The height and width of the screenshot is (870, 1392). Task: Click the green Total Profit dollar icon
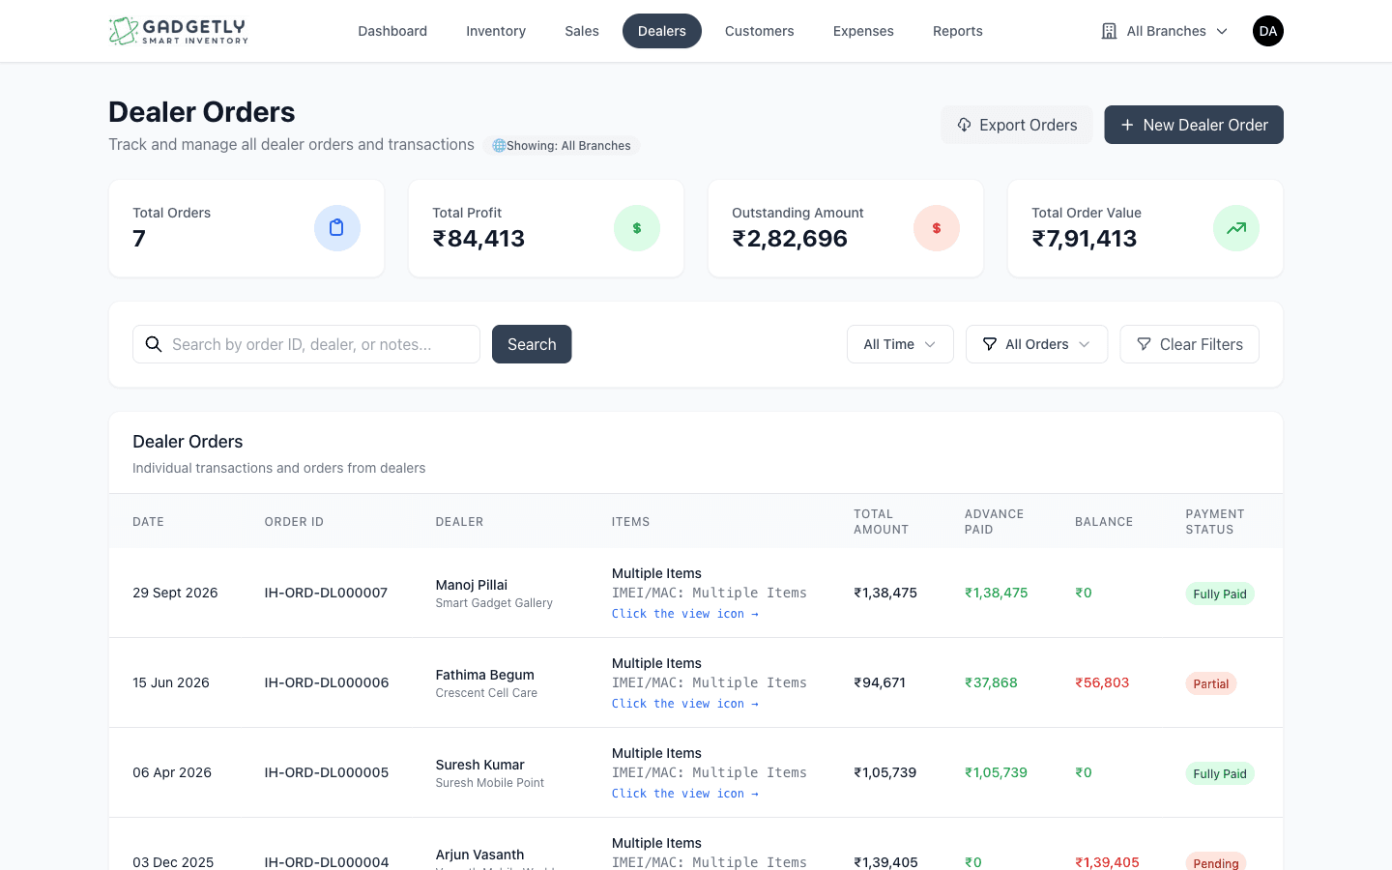[637, 228]
